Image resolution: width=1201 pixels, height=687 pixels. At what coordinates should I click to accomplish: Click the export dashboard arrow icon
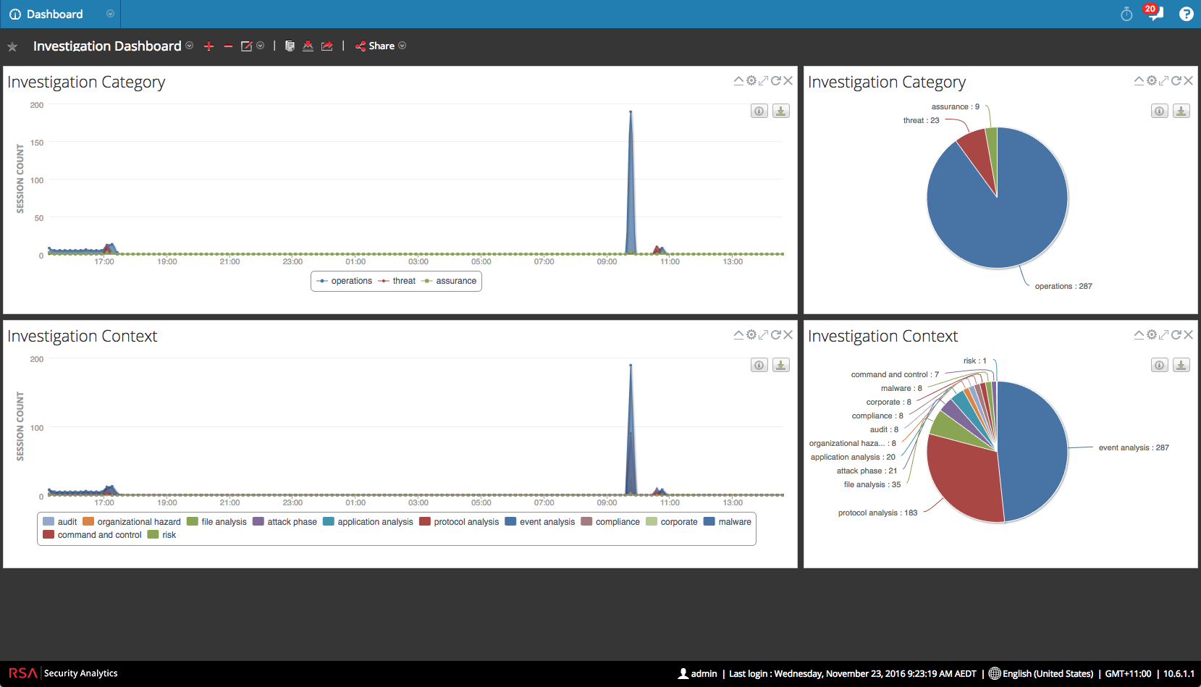(x=327, y=46)
